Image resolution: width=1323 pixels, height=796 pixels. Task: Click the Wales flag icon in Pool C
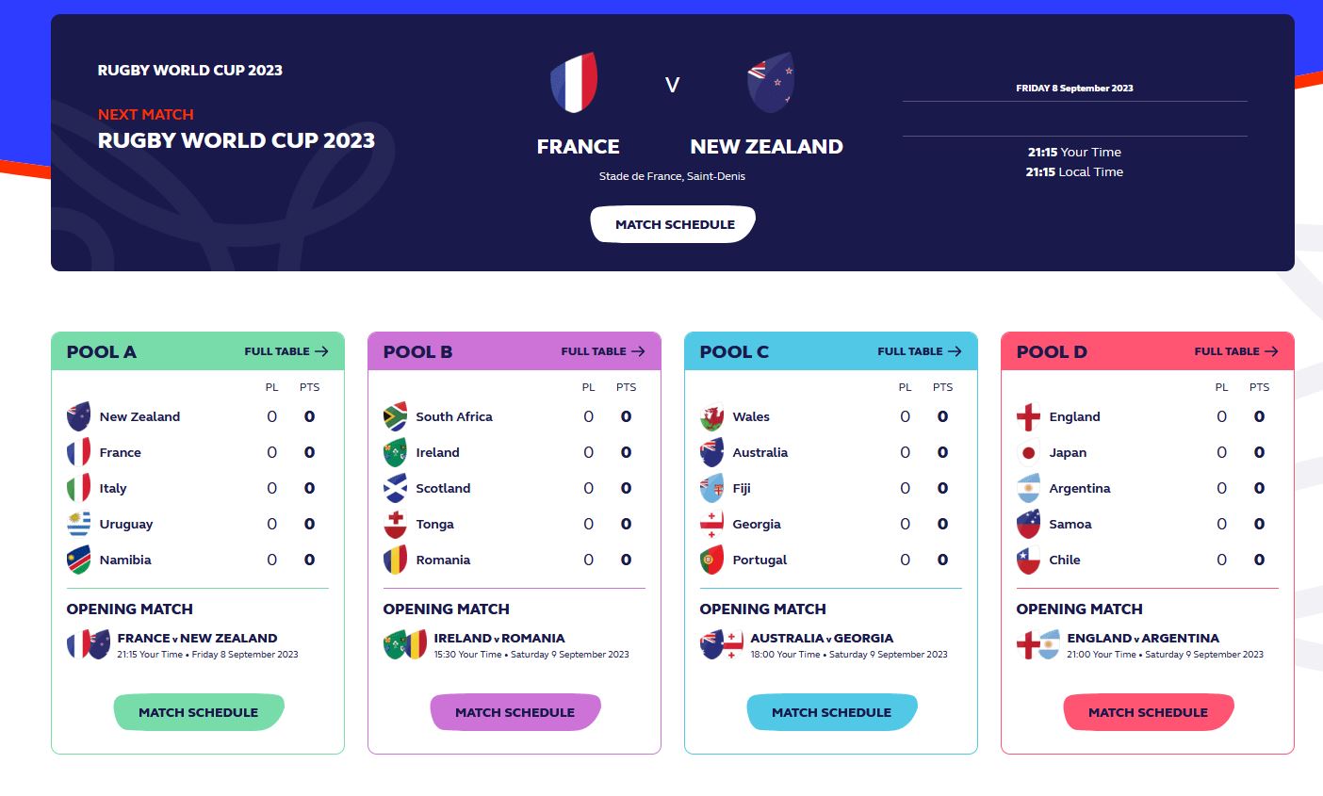(711, 416)
